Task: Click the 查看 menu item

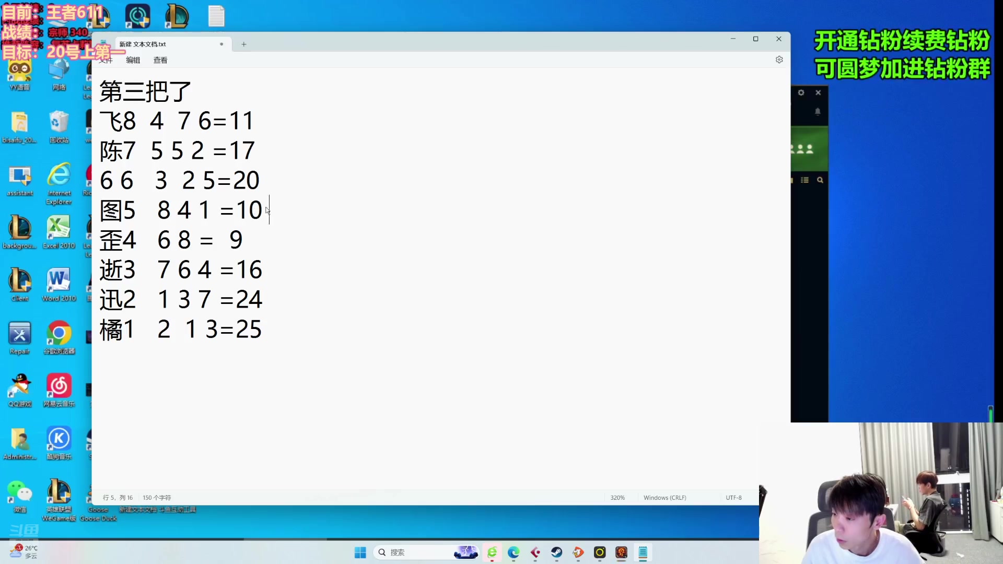Action: (x=160, y=61)
